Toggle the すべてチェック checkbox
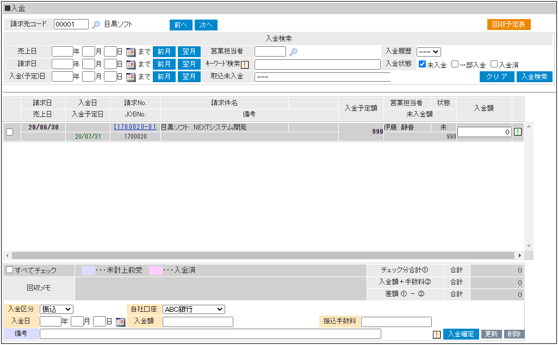The width and height of the screenshot is (558, 345). click(x=10, y=270)
